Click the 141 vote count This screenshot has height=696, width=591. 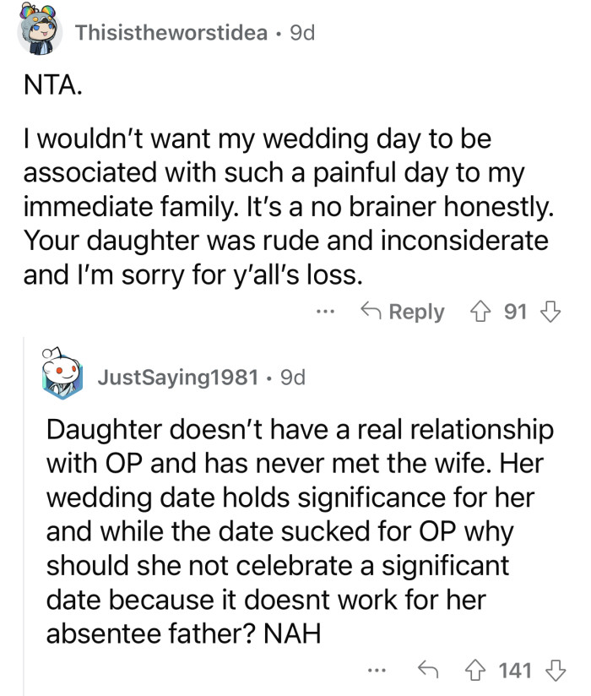coord(516,667)
